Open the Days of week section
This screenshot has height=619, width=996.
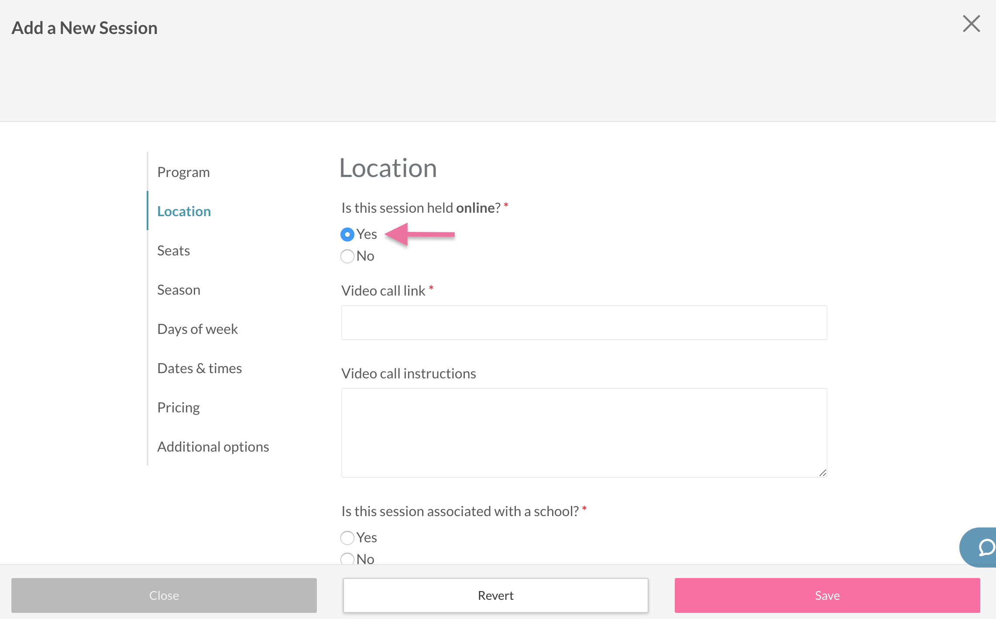197,329
